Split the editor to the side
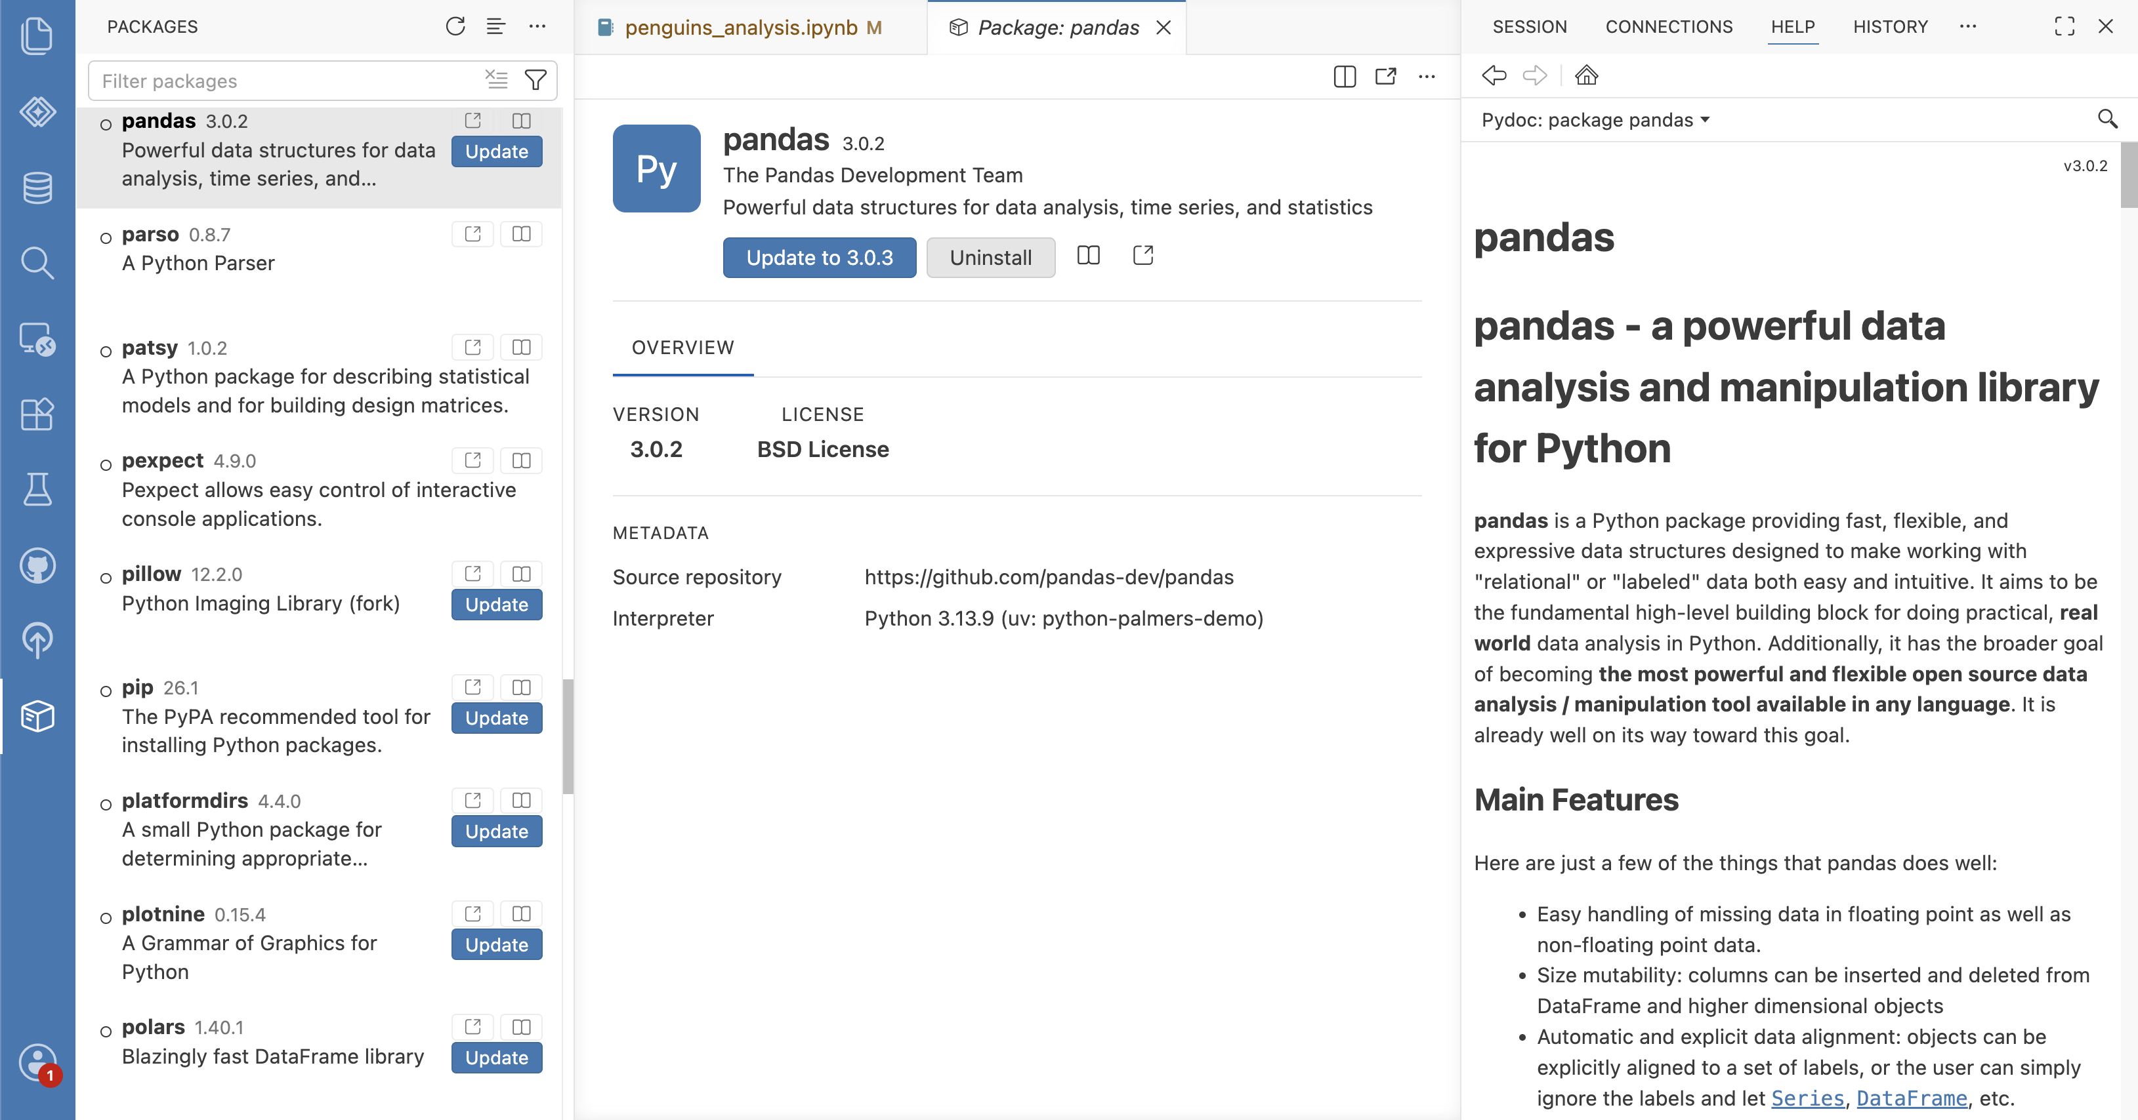2138x1120 pixels. coord(1345,76)
